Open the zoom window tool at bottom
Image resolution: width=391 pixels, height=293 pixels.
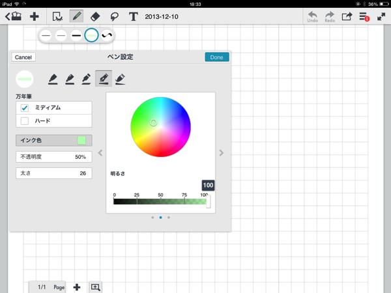tap(96, 287)
